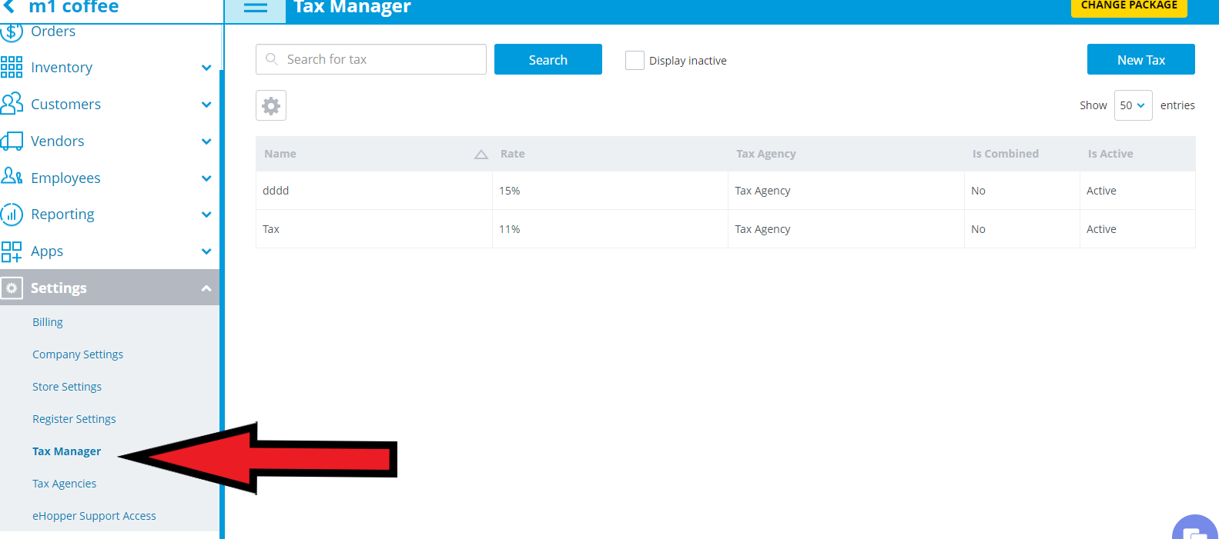The height and width of the screenshot is (539, 1219).
Task: Sort by the Is Active column header
Action: (1110, 154)
